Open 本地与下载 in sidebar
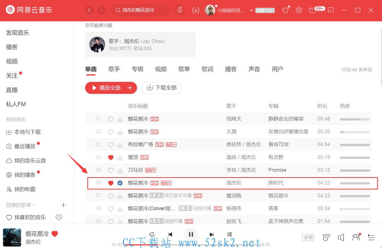Viewport: 382px width, 248px height. tap(23, 132)
